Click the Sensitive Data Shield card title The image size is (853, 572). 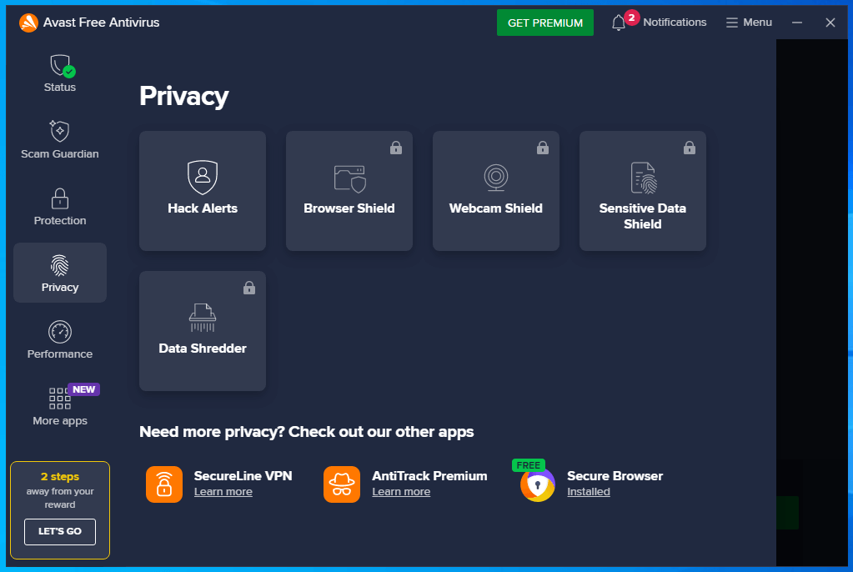point(643,216)
